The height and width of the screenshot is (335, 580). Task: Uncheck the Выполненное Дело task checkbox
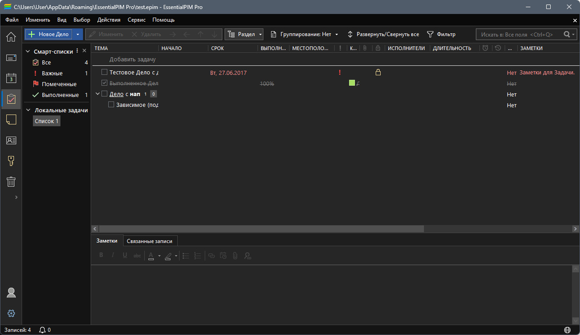104,83
